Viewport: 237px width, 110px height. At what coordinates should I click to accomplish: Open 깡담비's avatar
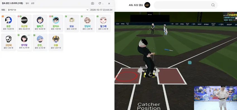pyautogui.click(x=87, y=20)
